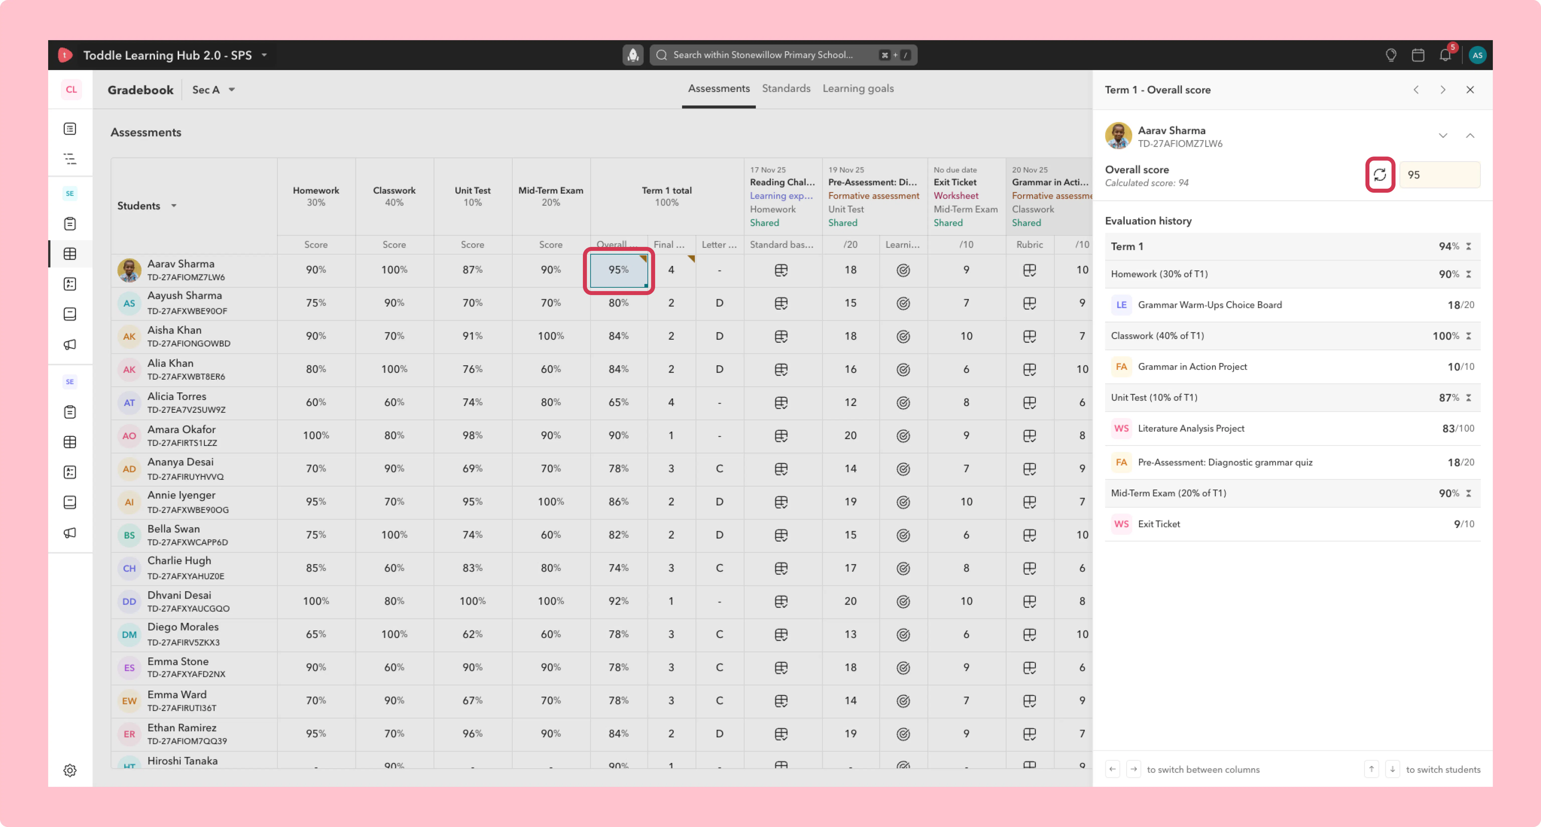The height and width of the screenshot is (827, 1541).
Task: Collapse the Term 1 evaluation history row
Action: [x=1468, y=247]
